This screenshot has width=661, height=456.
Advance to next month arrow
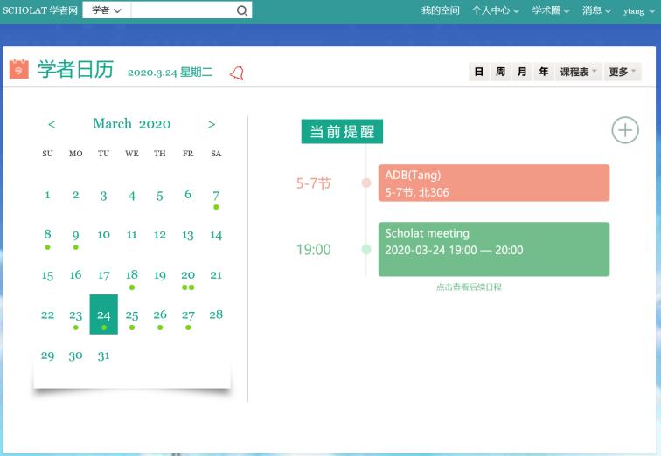212,124
